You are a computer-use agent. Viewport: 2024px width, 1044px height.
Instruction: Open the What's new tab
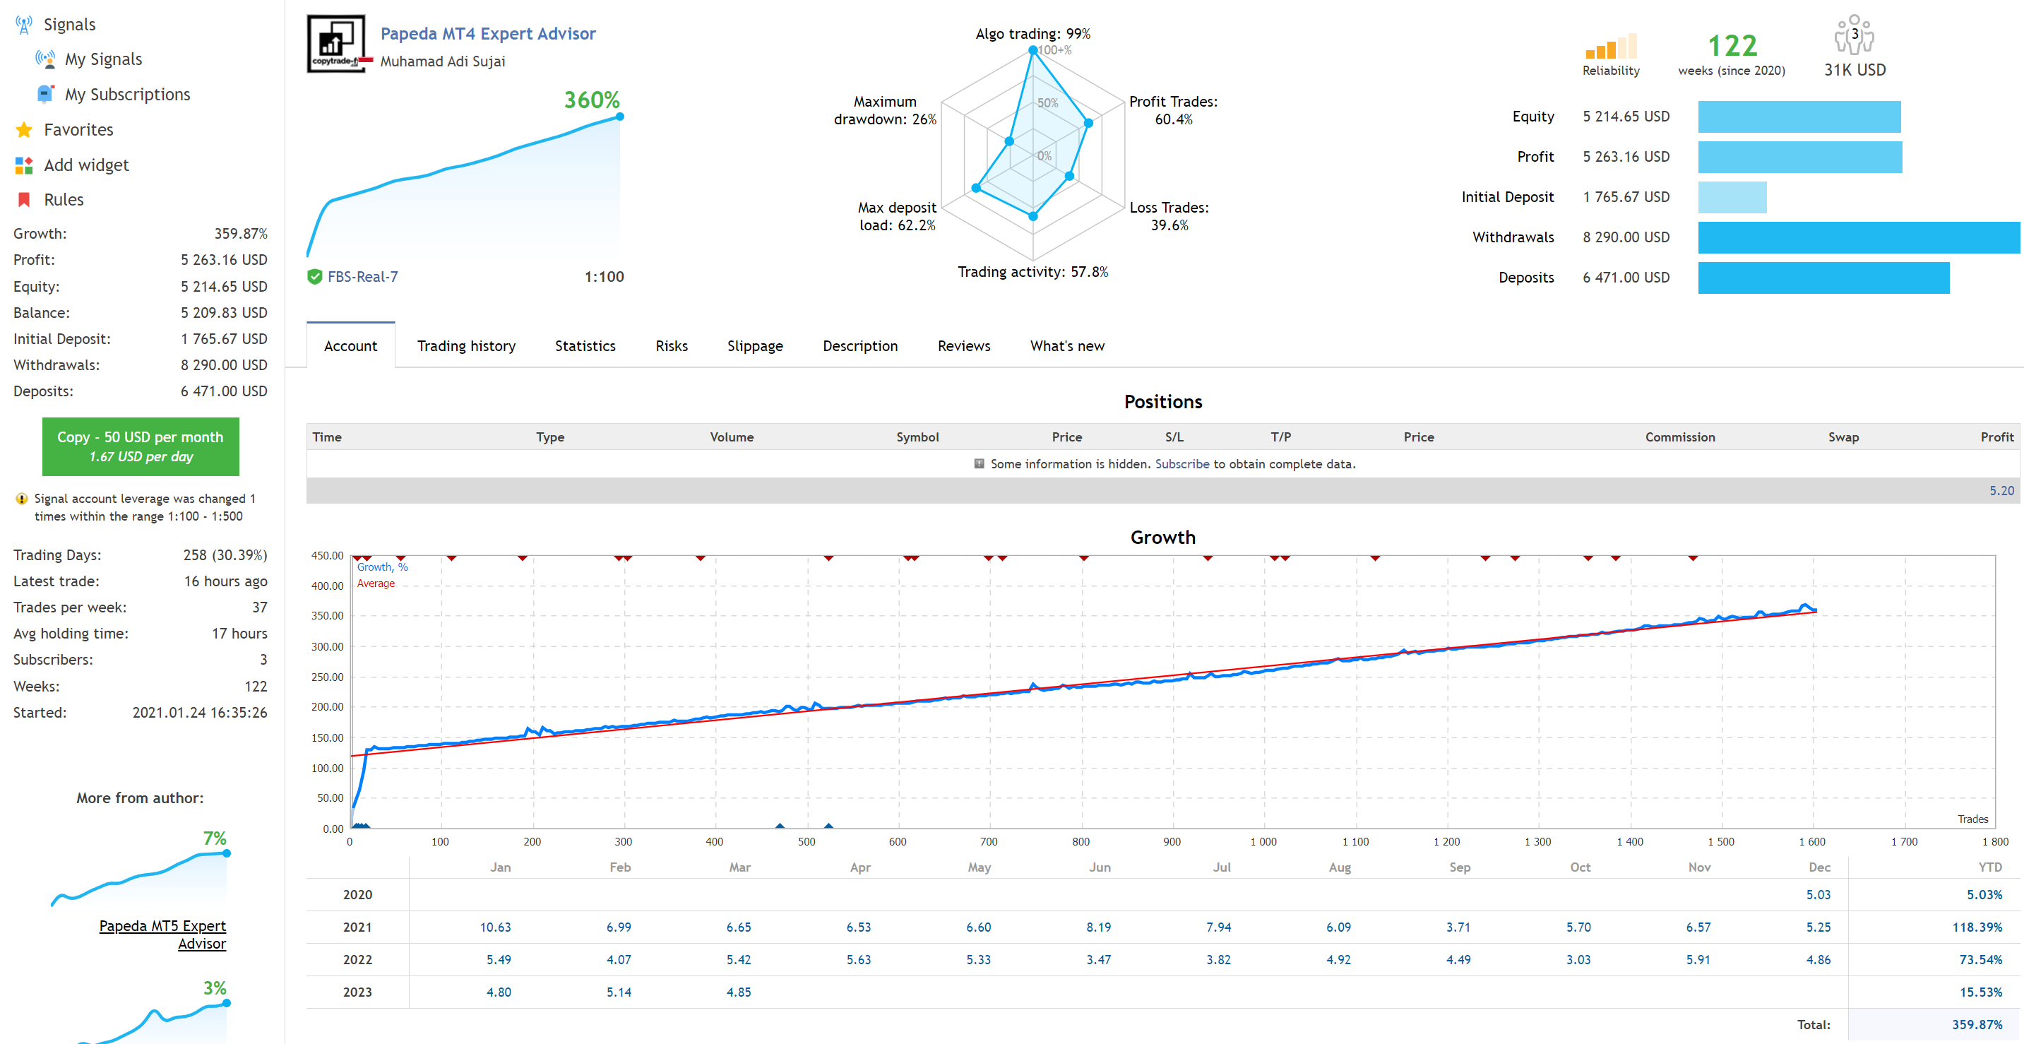click(x=1066, y=346)
